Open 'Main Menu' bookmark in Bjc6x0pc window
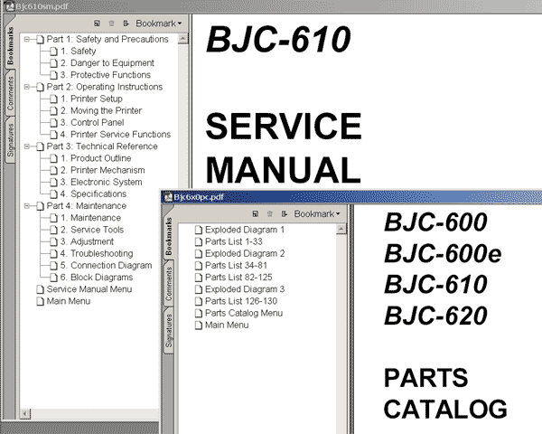Screen dimensions: 542x434 tap(227, 325)
